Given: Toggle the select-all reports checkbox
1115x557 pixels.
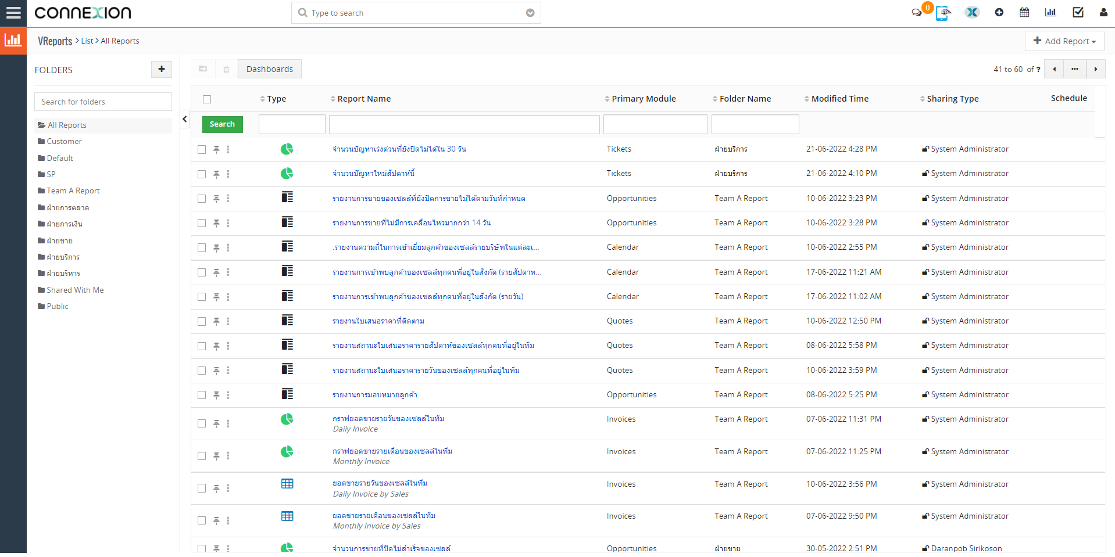Looking at the screenshot, I should (207, 99).
